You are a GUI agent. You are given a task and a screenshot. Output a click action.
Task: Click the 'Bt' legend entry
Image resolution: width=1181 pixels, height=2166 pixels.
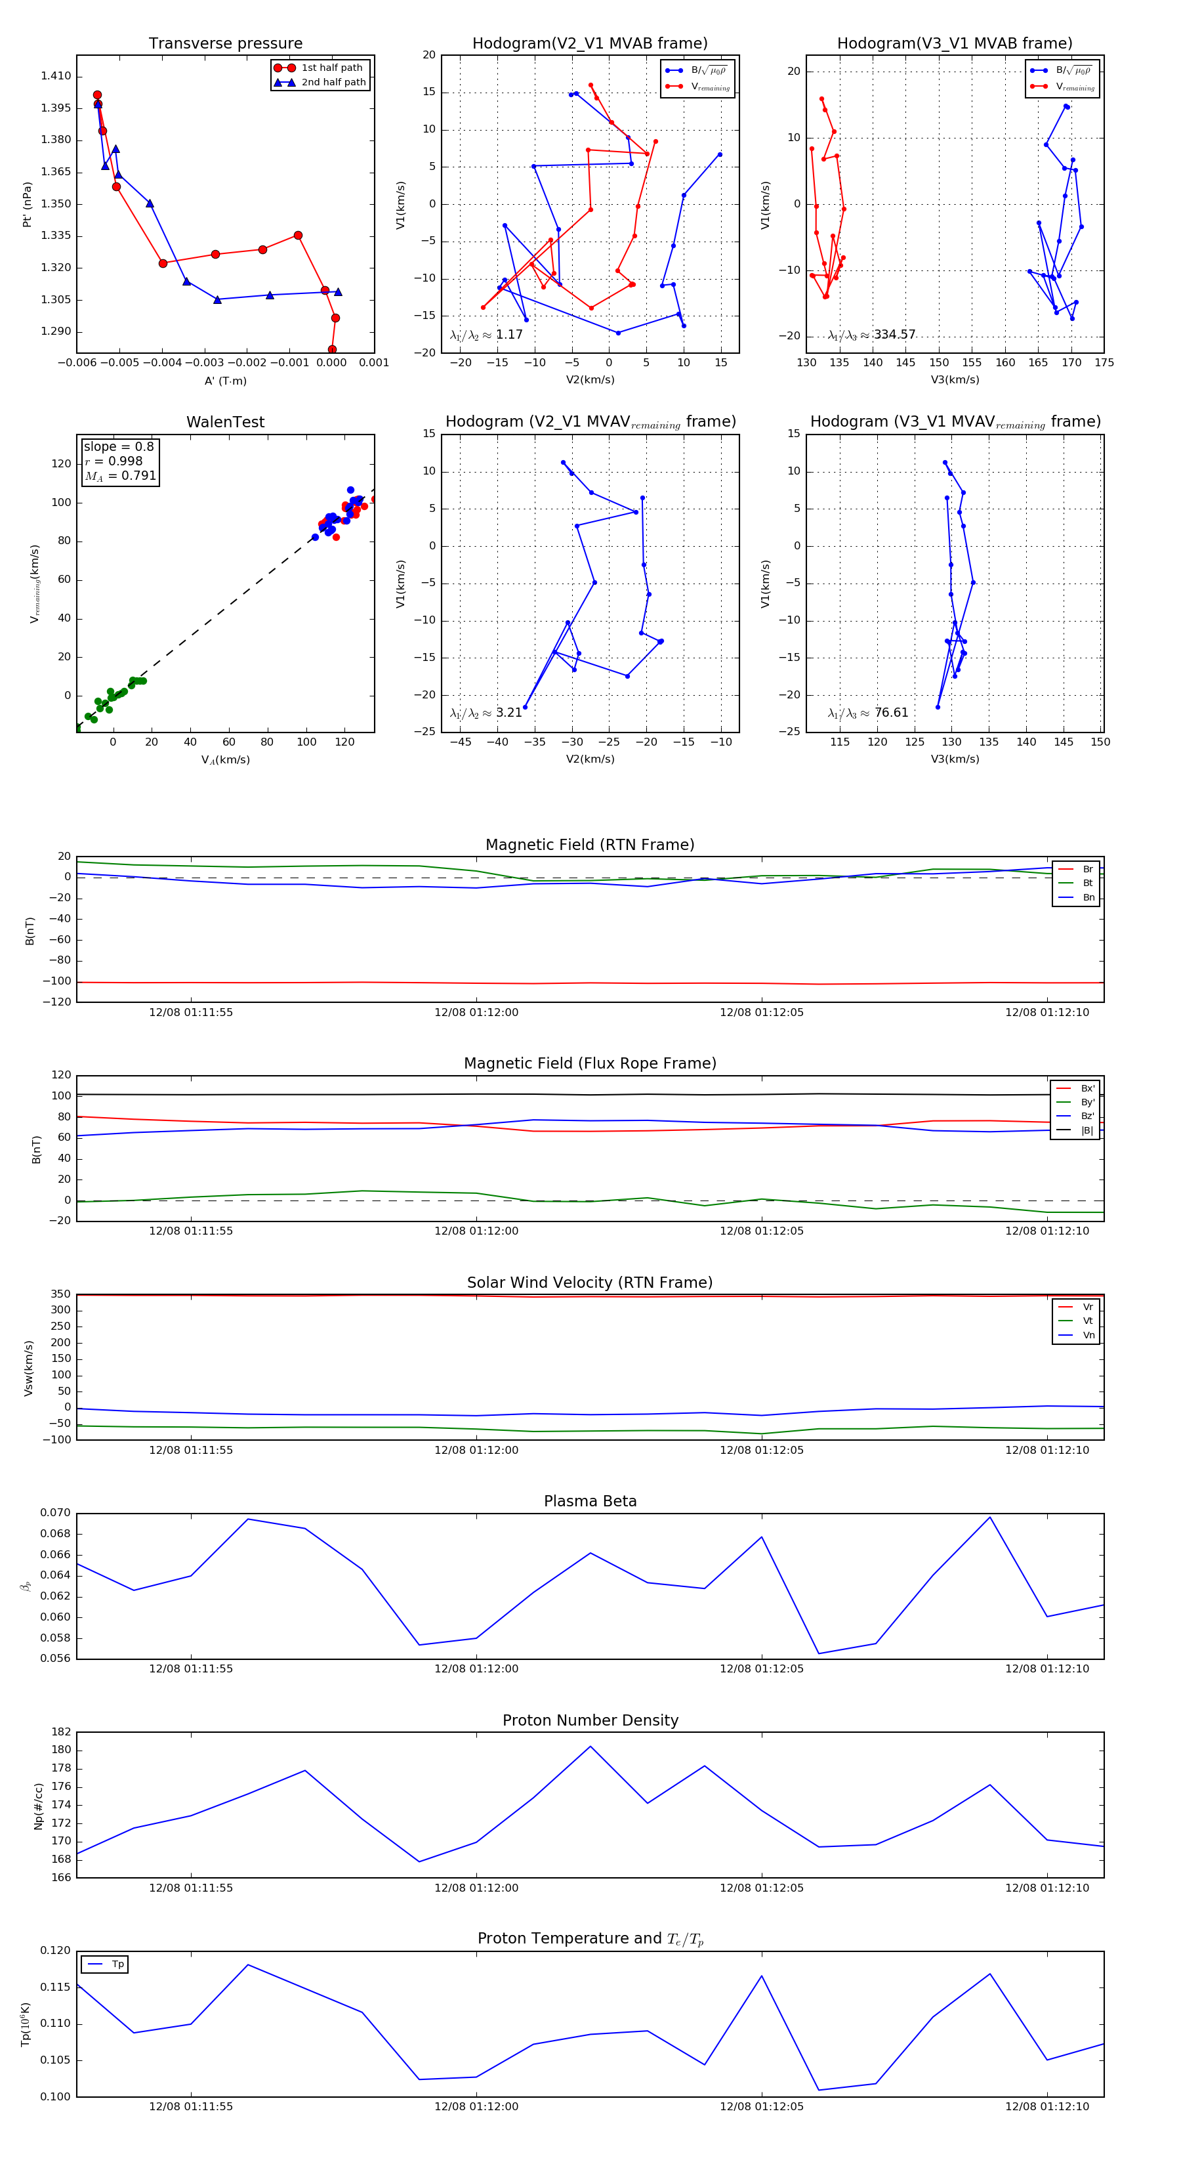click(1076, 883)
